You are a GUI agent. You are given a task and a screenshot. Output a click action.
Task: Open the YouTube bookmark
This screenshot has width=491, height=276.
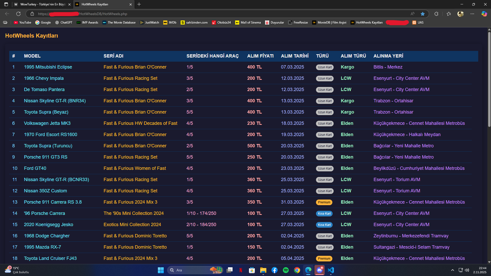(x=23, y=23)
